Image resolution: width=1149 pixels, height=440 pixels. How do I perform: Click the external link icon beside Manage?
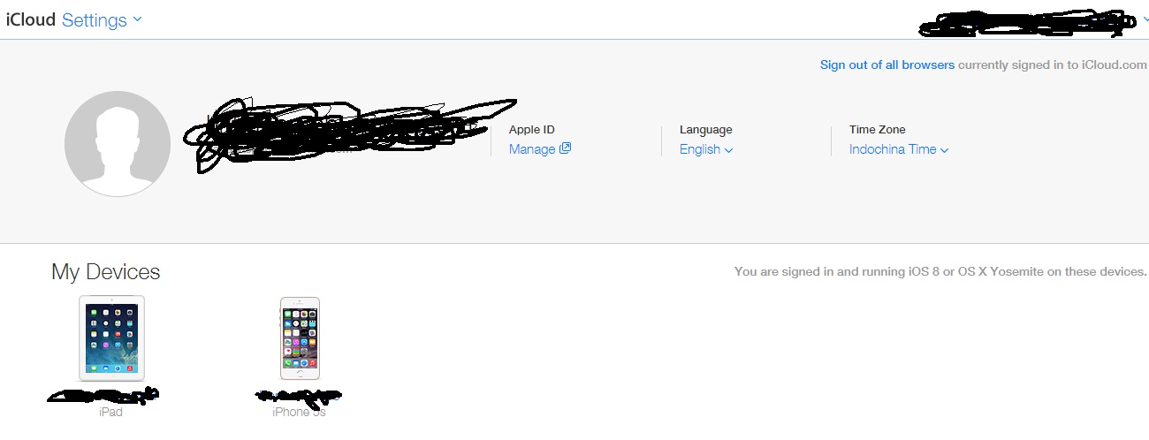(566, 148)
